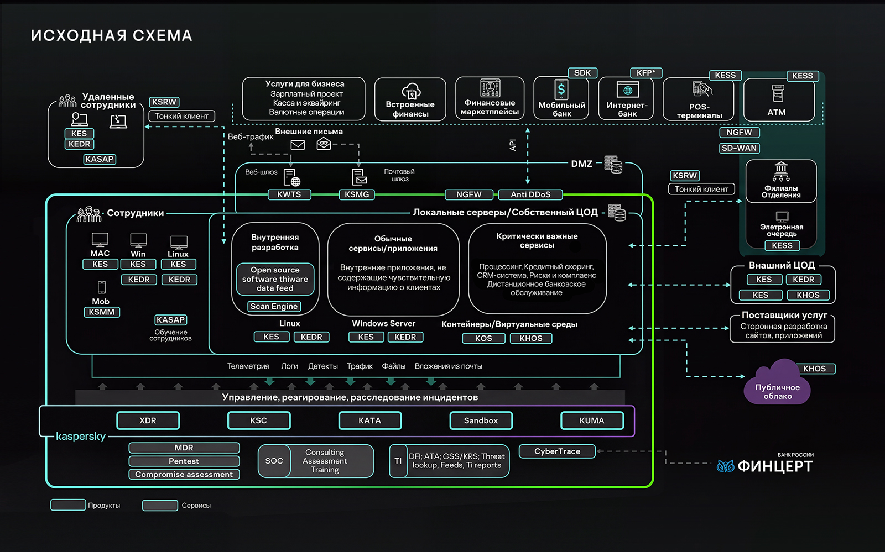Click the KSMG label in DMZ
The image size is (885, 552).
357,194
